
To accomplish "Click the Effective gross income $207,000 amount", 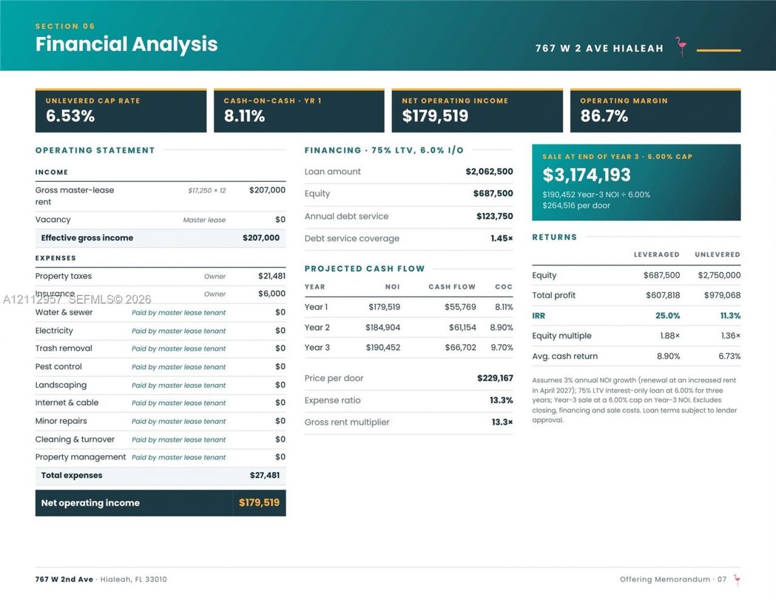I will point(261,238).
